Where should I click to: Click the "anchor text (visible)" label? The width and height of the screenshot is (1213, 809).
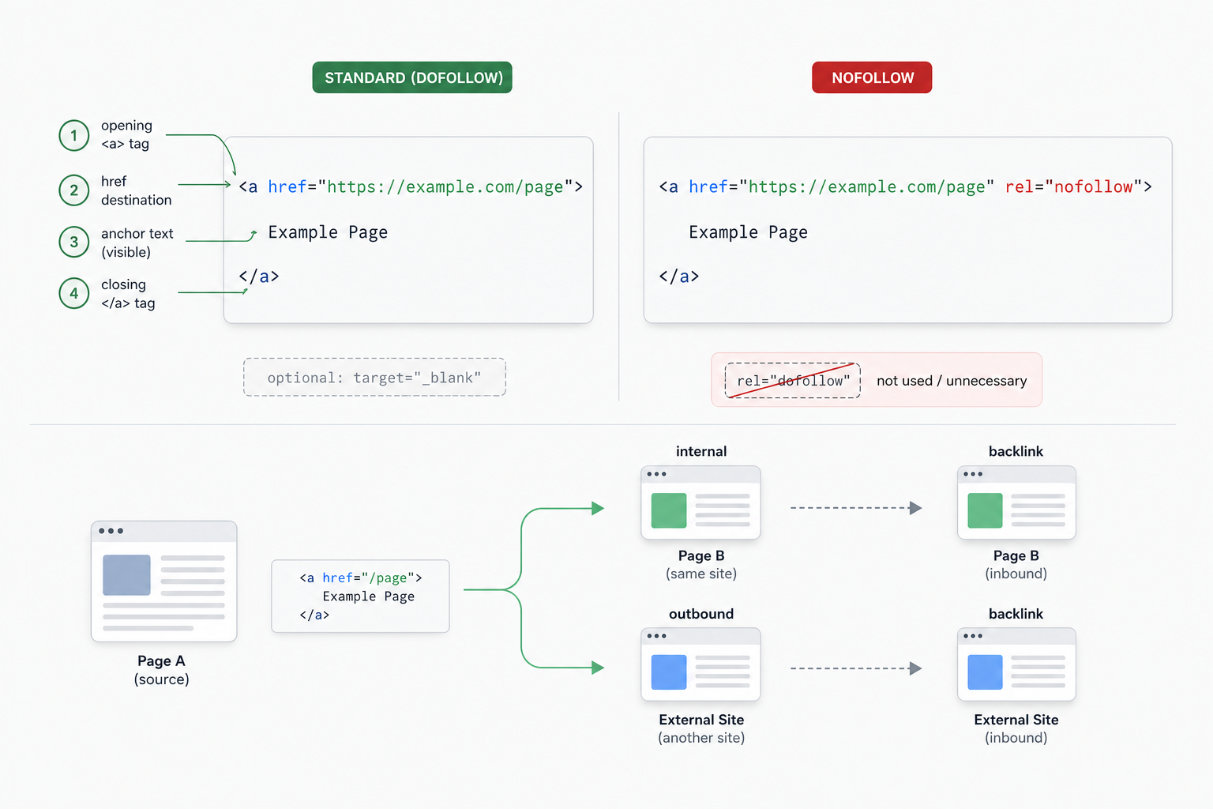(x=137, y=243)
